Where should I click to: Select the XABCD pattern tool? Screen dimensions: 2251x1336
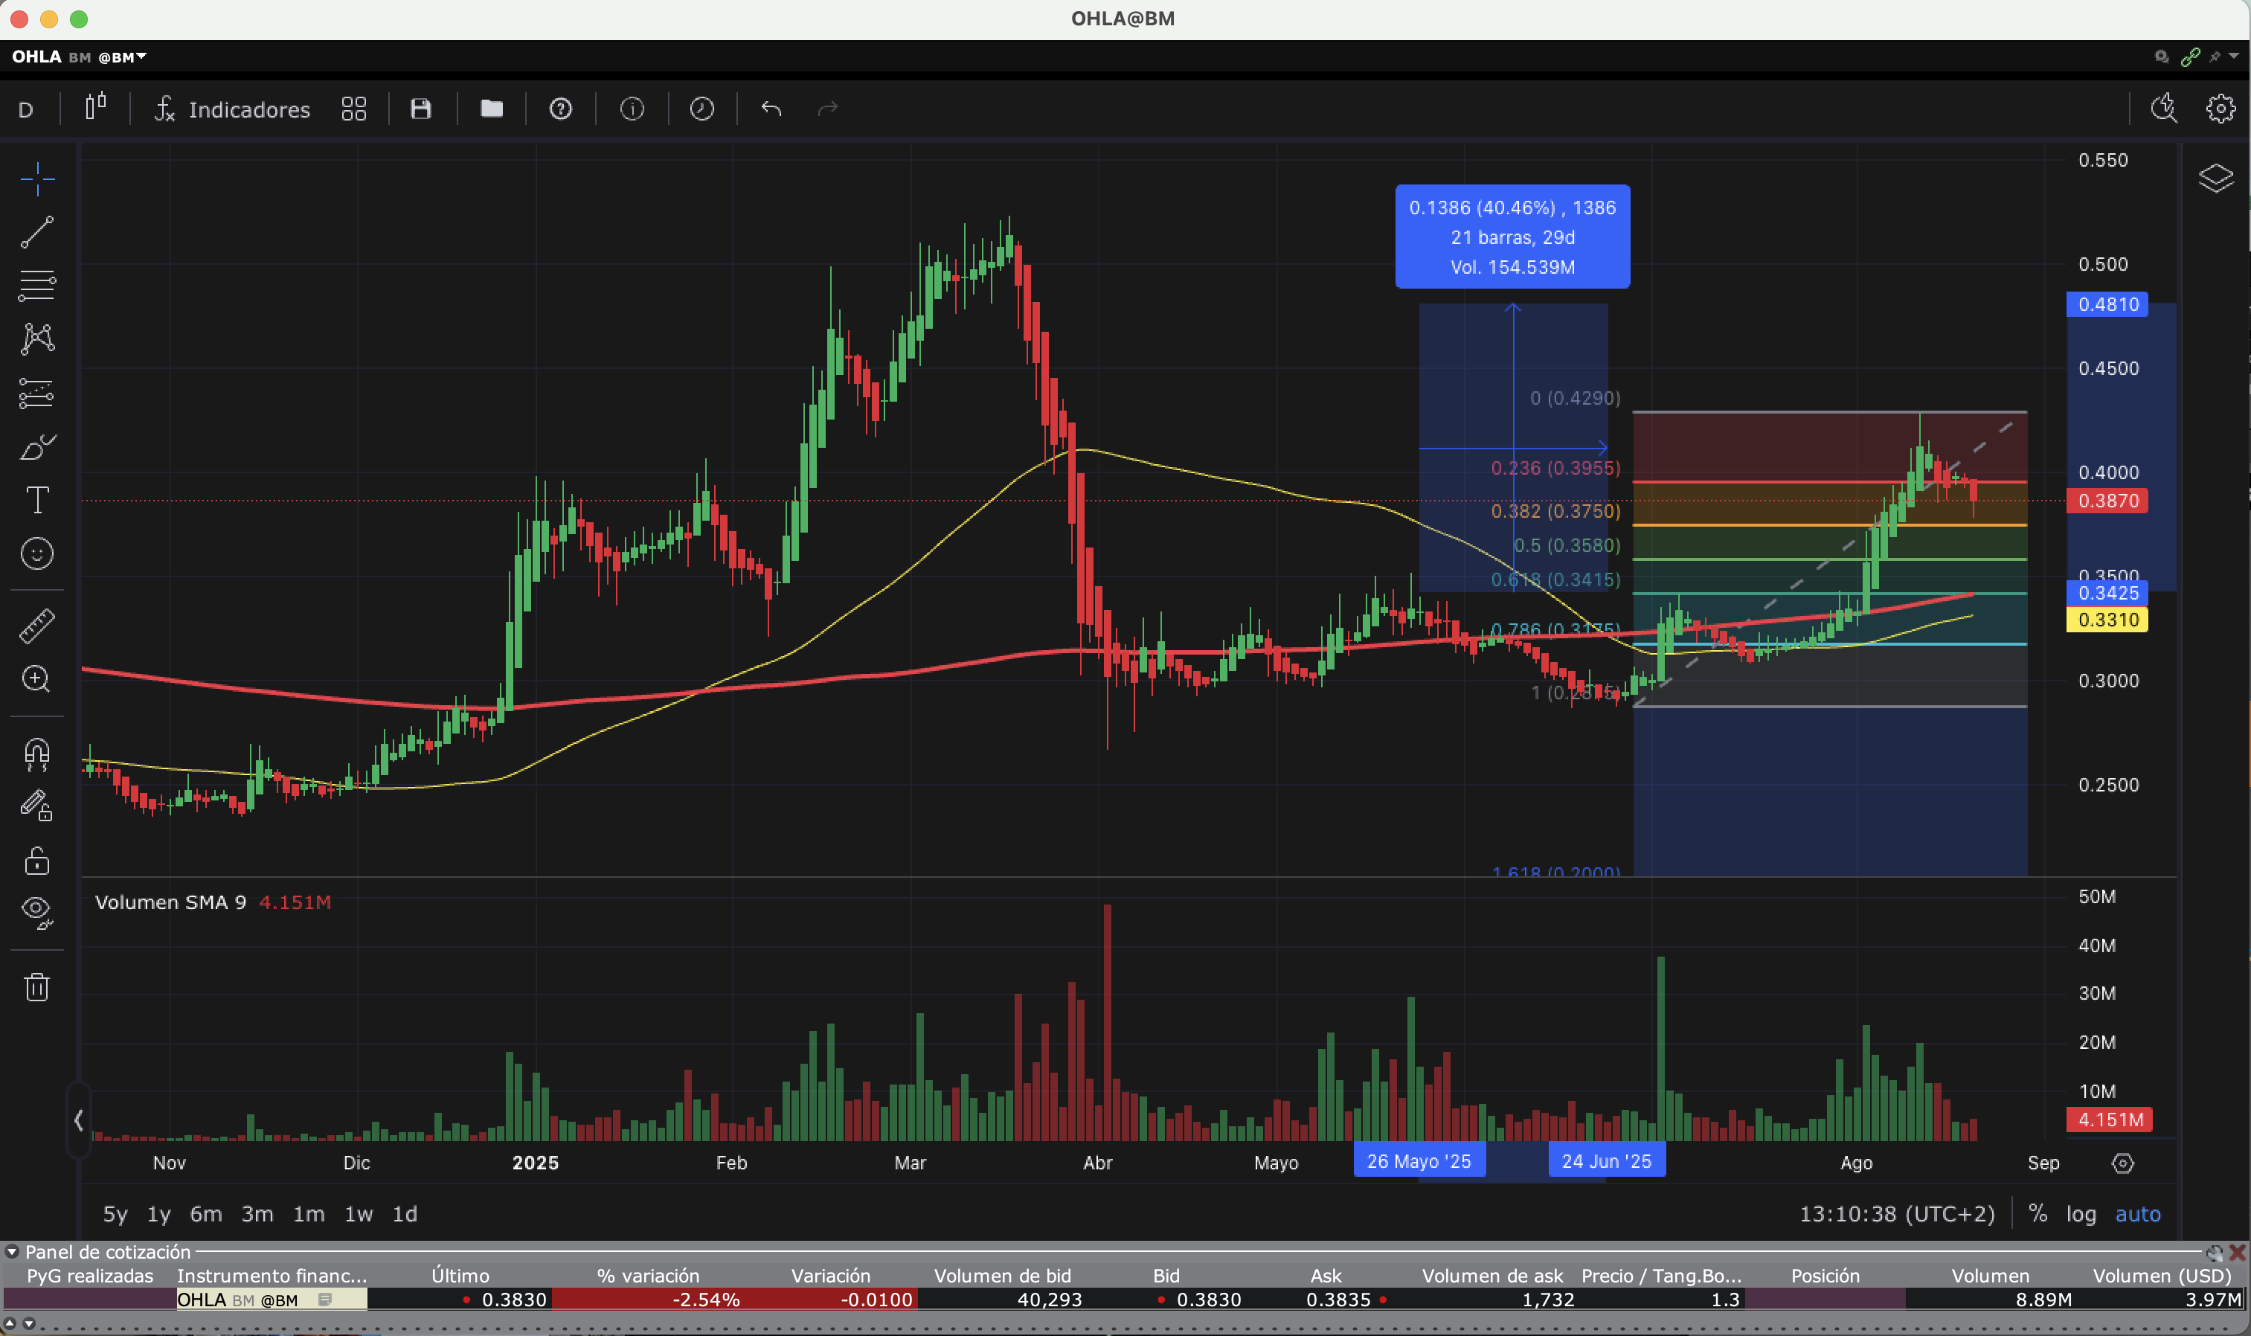pyautogui.click(x=37, y=338)
